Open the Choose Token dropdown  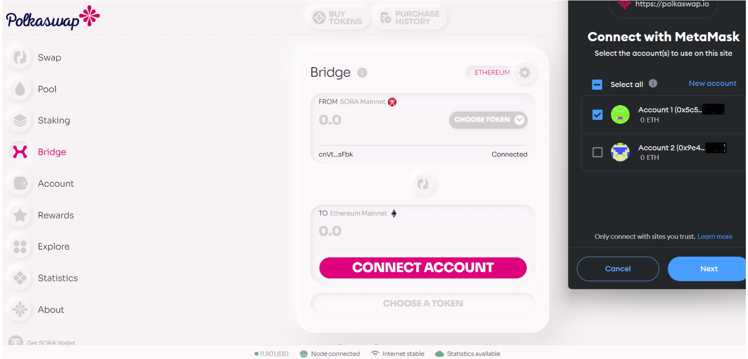point(488,120)
